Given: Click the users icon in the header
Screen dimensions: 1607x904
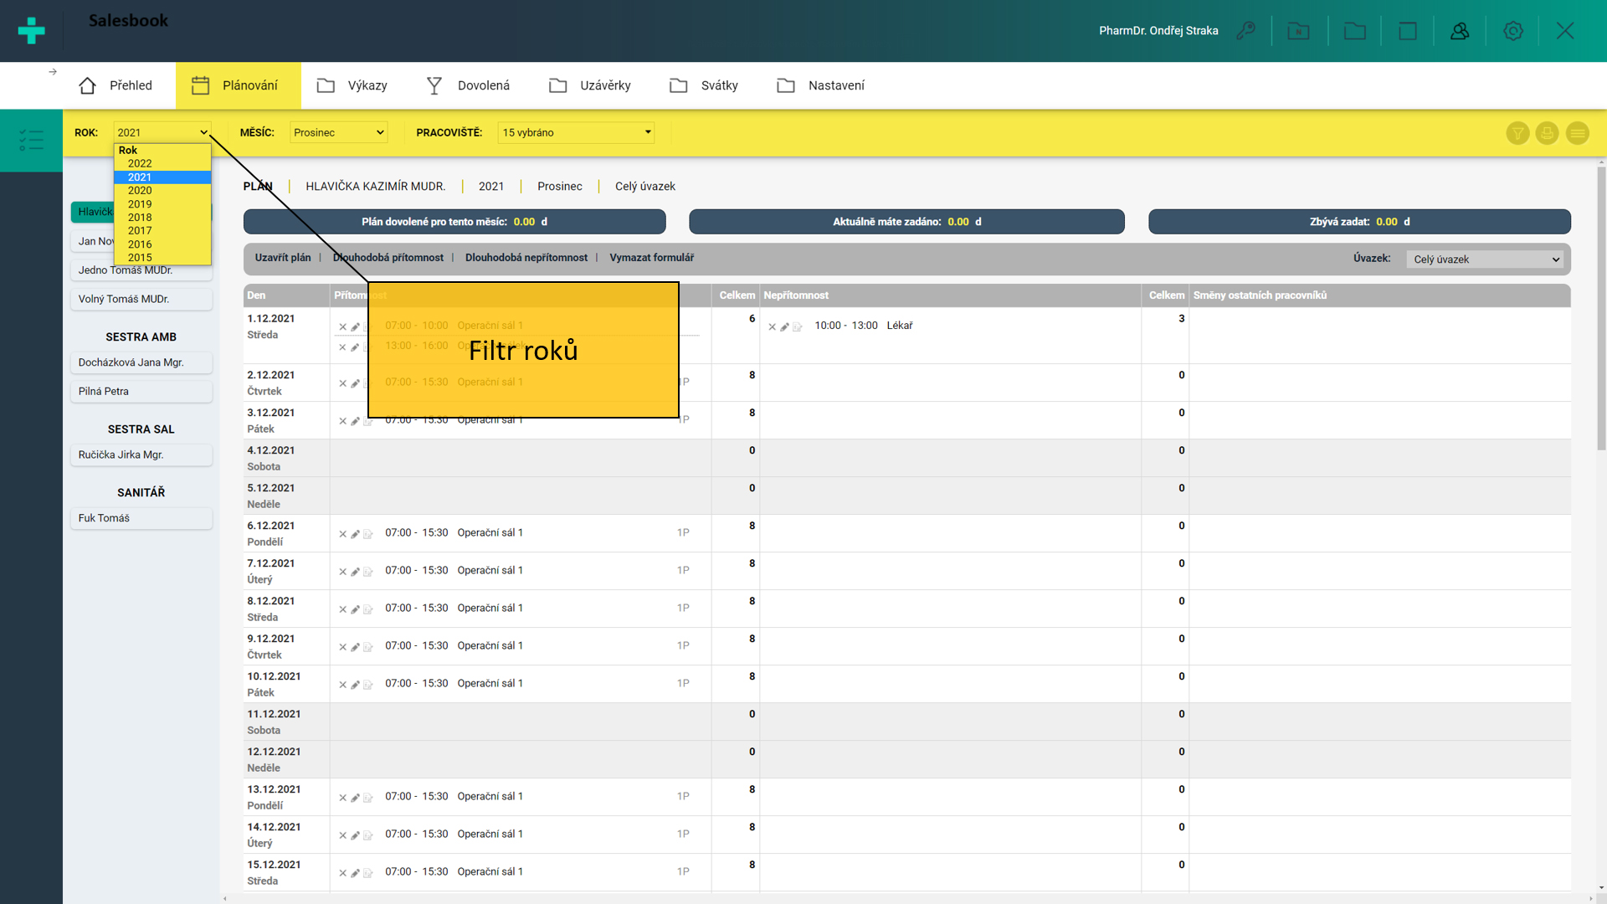Looking at the screenshot, I should (x=1460, y=31).
